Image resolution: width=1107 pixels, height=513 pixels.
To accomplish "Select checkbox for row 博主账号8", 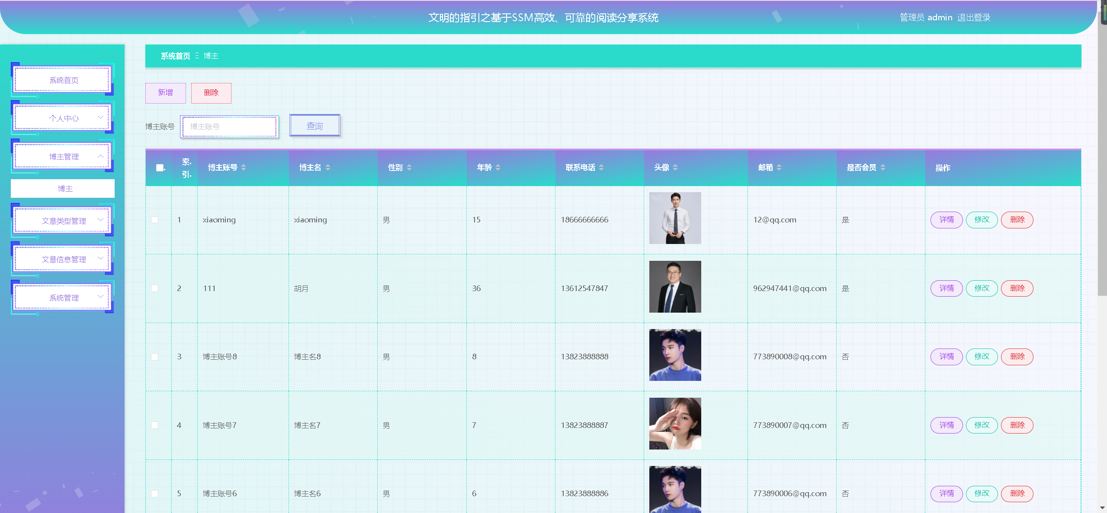I will (x=154, y=357).
